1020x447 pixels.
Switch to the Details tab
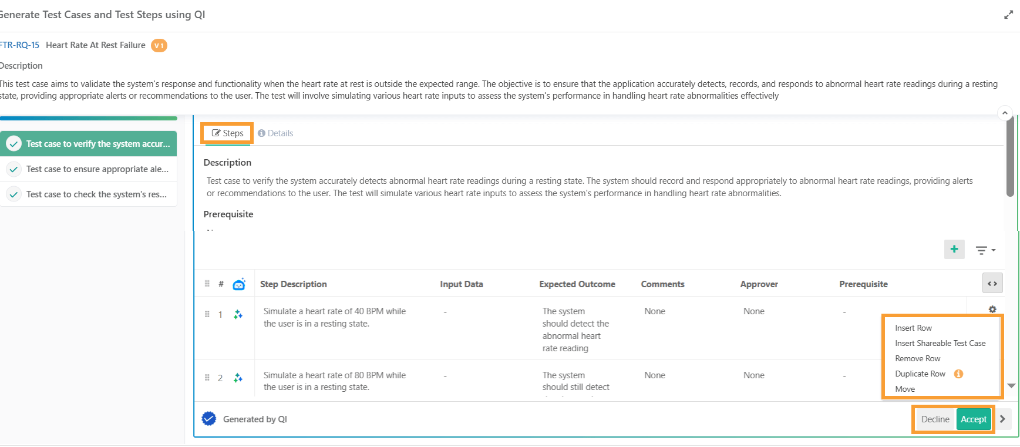click(275, 133)
